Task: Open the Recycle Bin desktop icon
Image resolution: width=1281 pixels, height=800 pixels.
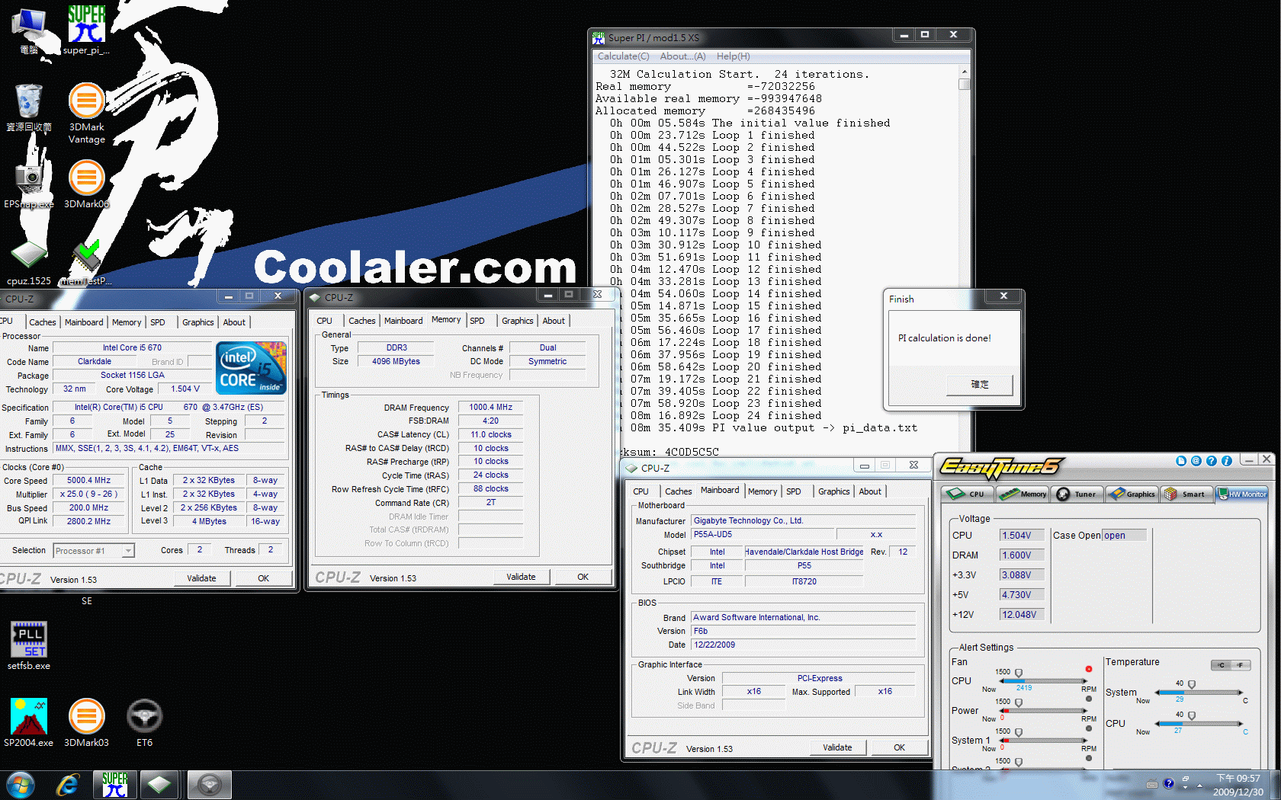Action: pyautogui.click(x=29, y=107)
